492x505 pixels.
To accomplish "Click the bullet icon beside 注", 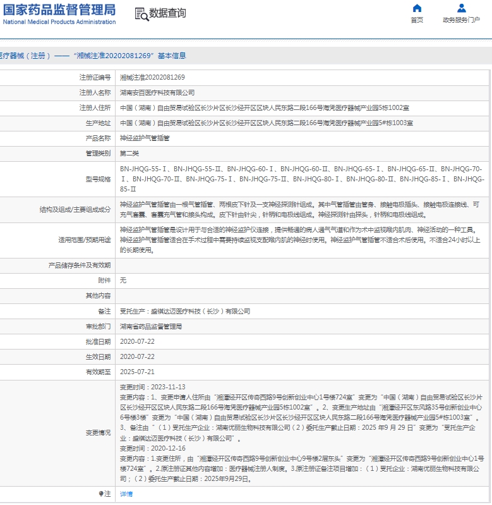I will [100, 494].
